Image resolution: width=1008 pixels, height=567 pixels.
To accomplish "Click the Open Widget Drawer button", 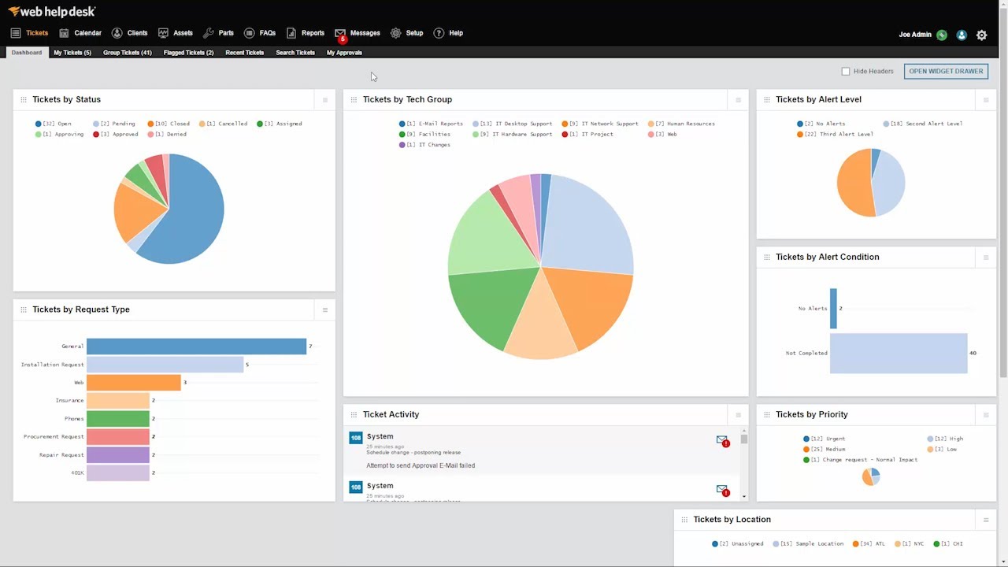I will 946,71.
